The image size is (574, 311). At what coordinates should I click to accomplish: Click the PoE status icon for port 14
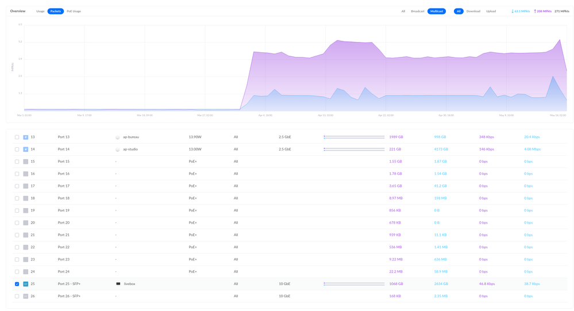click(x=26, y=149)
